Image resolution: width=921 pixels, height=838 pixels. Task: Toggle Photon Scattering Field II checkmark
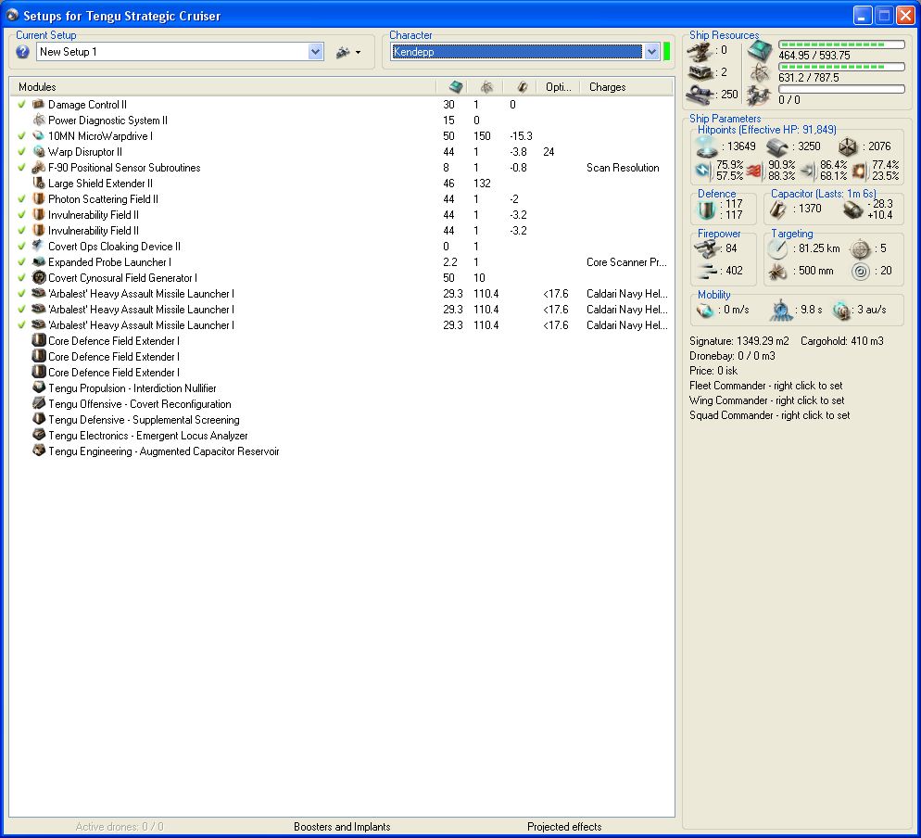(x=21, y=198)
